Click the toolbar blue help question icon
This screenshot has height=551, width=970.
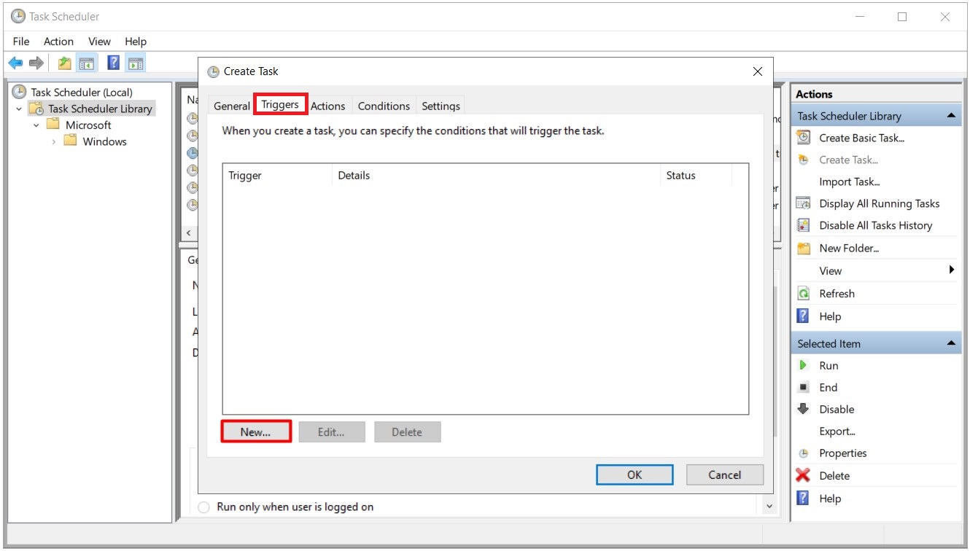113,63
